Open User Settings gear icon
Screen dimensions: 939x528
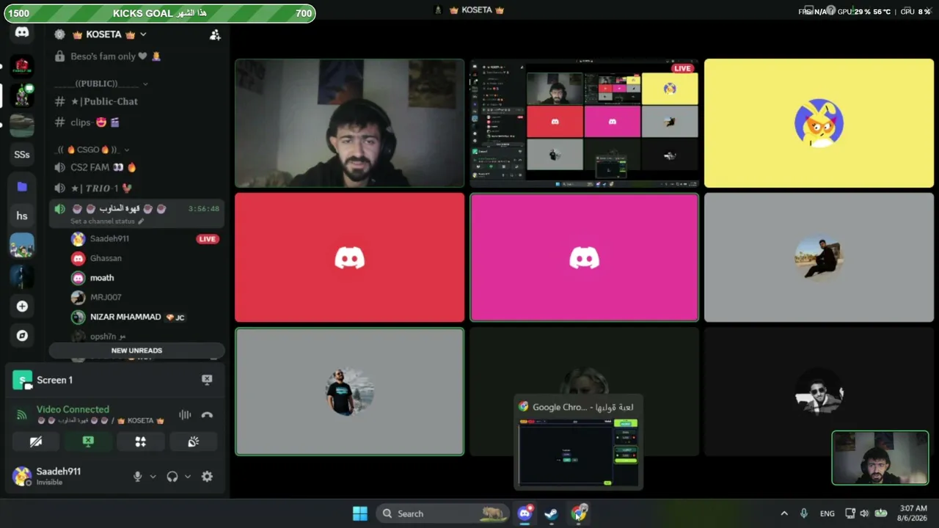click(x=207, y=476)
